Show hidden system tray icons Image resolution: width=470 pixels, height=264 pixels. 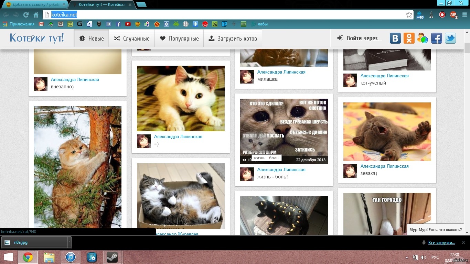407,257
